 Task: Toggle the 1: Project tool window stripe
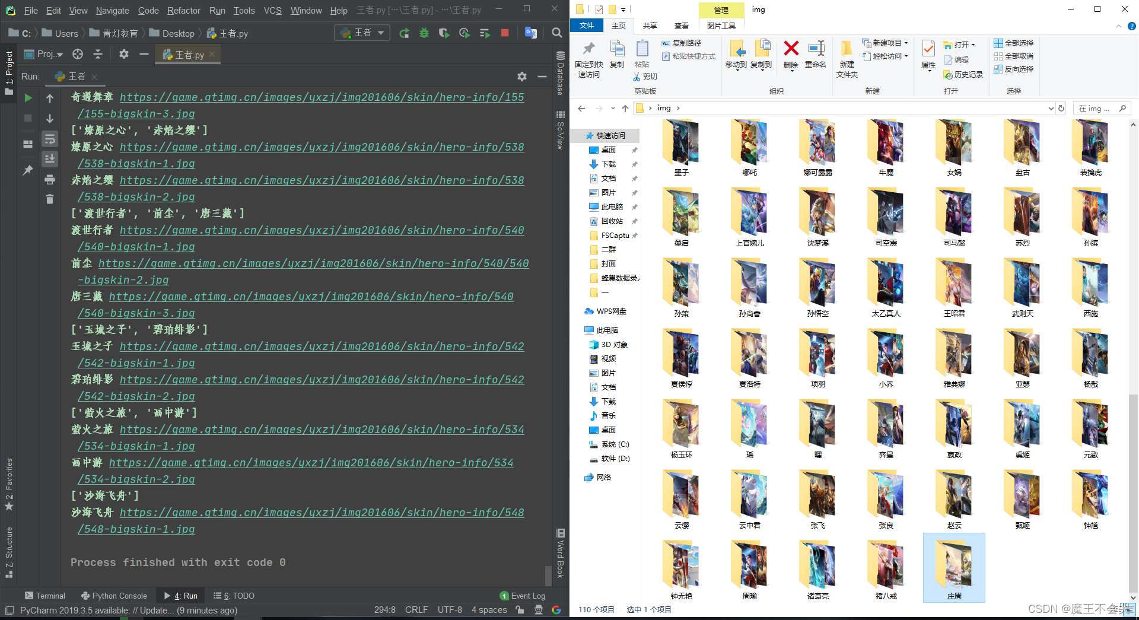click(9, 73)
